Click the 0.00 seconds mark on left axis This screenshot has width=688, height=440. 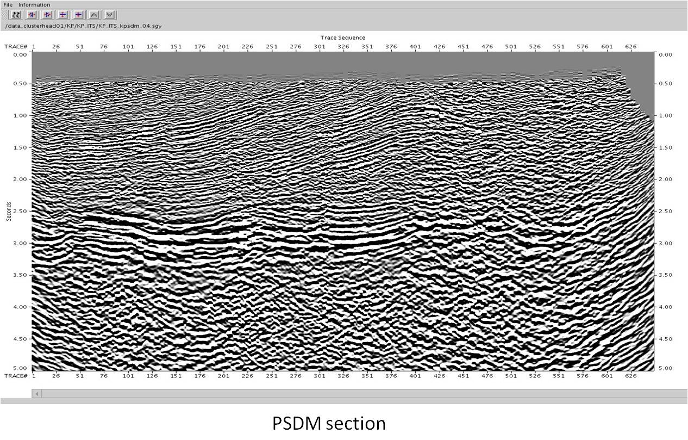pos(19,54)
